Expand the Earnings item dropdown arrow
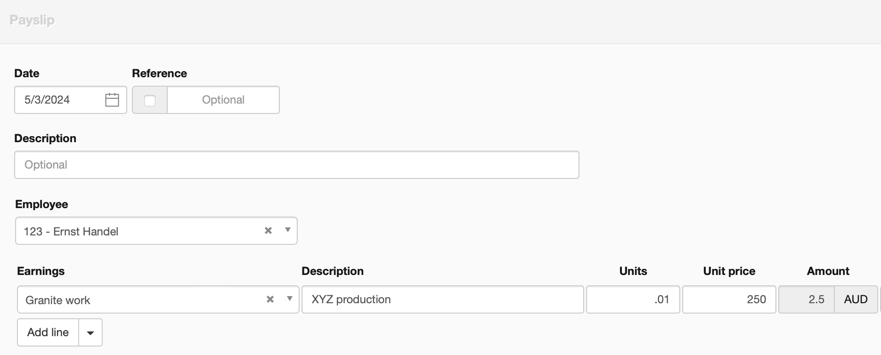 click(x=289, y=299)
